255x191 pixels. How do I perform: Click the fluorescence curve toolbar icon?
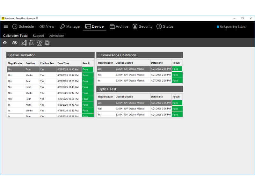point(40,43)
